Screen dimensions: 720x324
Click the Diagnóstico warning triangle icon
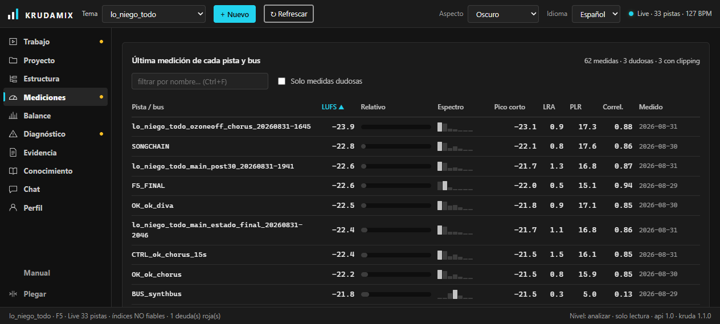[x=13, y=134]
